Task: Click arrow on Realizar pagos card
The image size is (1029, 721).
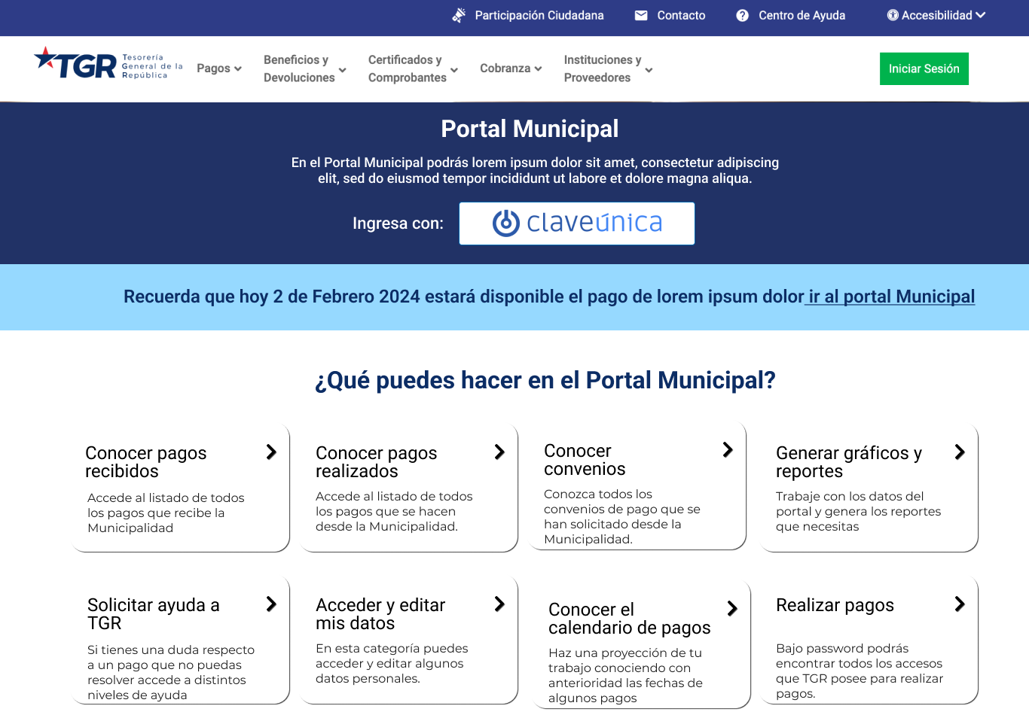Action: [x=959, y=604]
